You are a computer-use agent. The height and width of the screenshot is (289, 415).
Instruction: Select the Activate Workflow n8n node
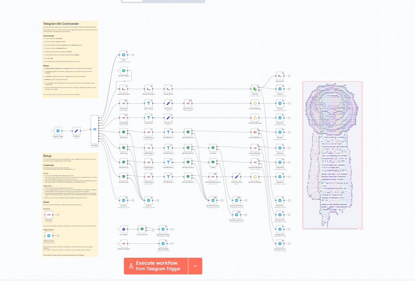[255, 148]
